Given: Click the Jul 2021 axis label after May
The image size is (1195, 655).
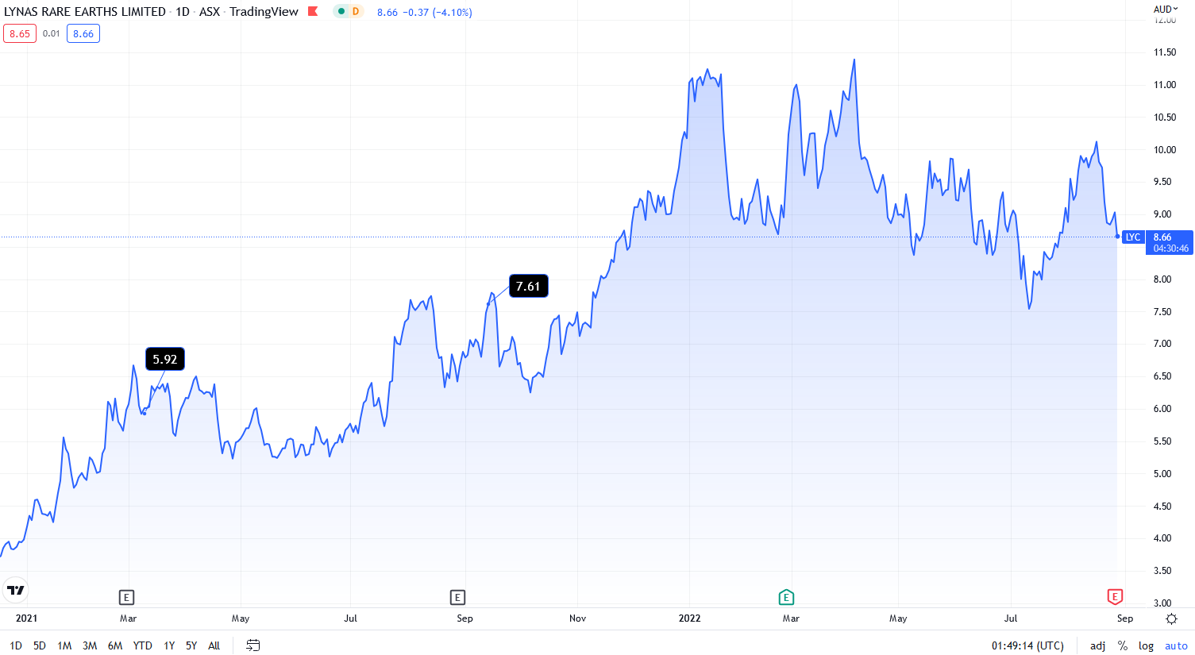Looking at the screenshot, I should [350, 618].
